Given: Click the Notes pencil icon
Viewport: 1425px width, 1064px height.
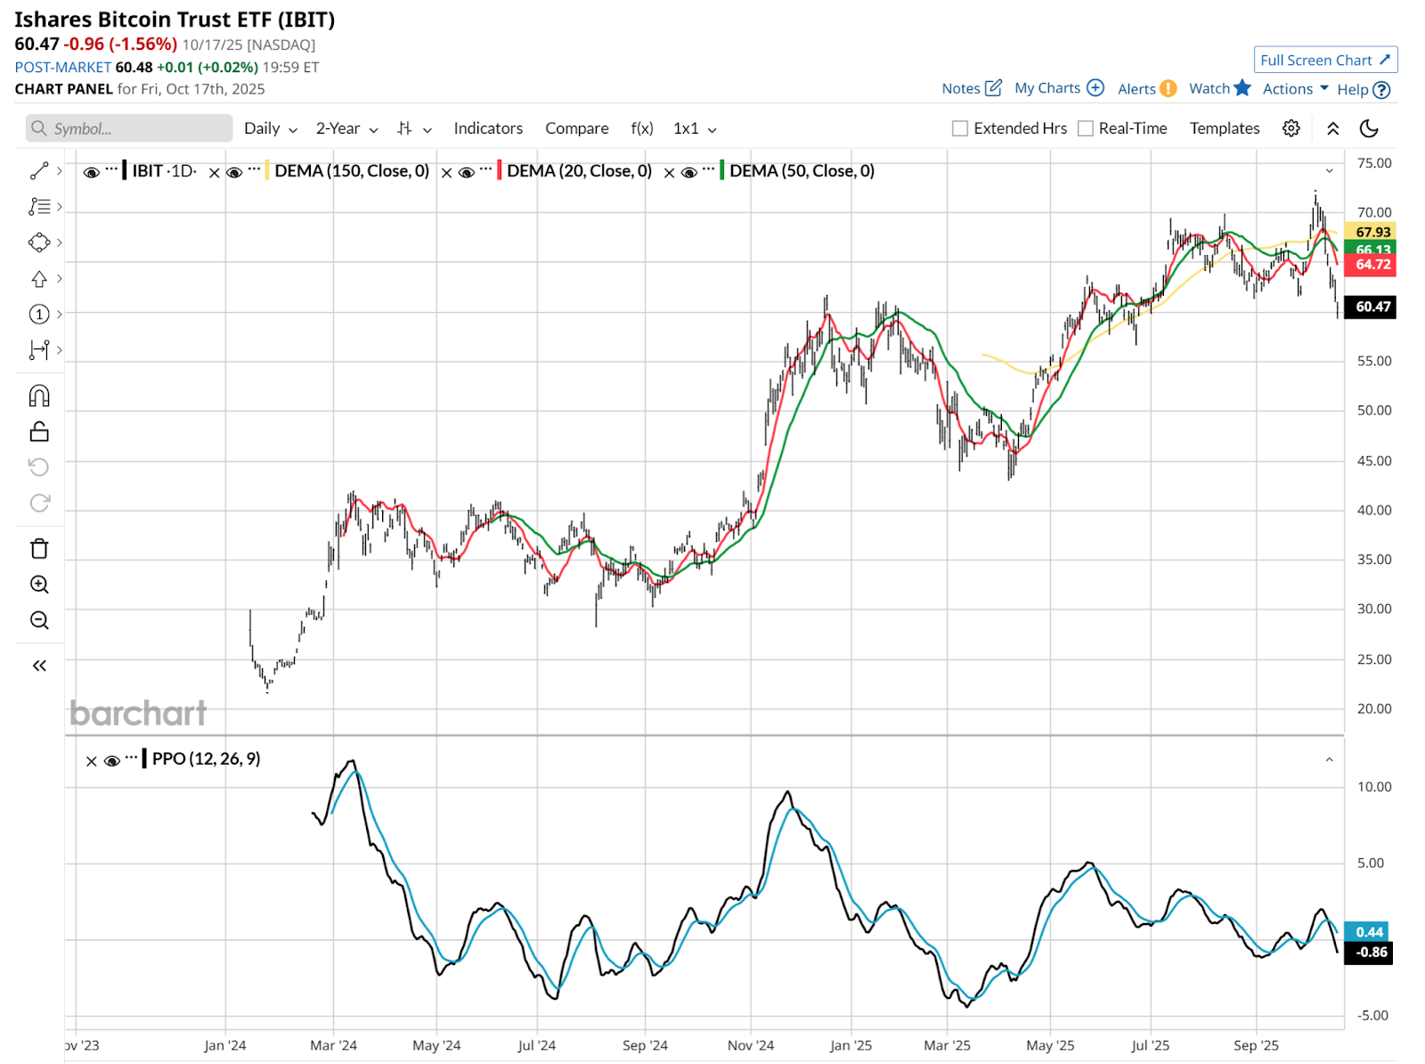Looking at the screenshot, I should 994,88.
